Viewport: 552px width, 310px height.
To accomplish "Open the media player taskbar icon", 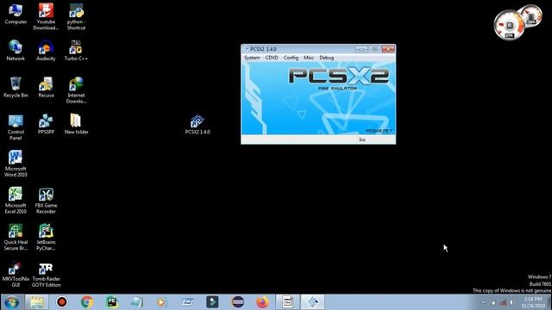I will [x=161, y=302].
